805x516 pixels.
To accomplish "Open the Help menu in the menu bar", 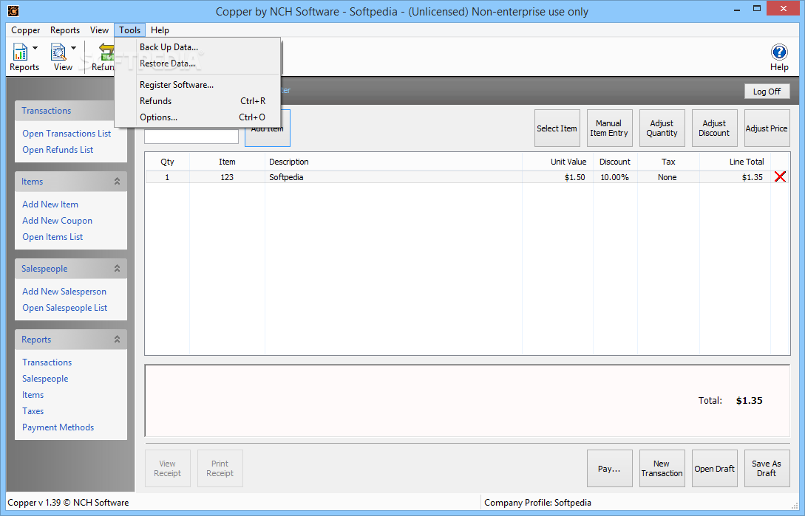I will 160,30.
